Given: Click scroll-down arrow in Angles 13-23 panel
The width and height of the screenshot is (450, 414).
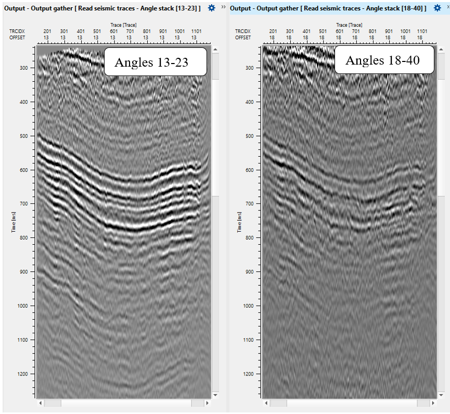Looking at the screenshot, I should [215, 395].
